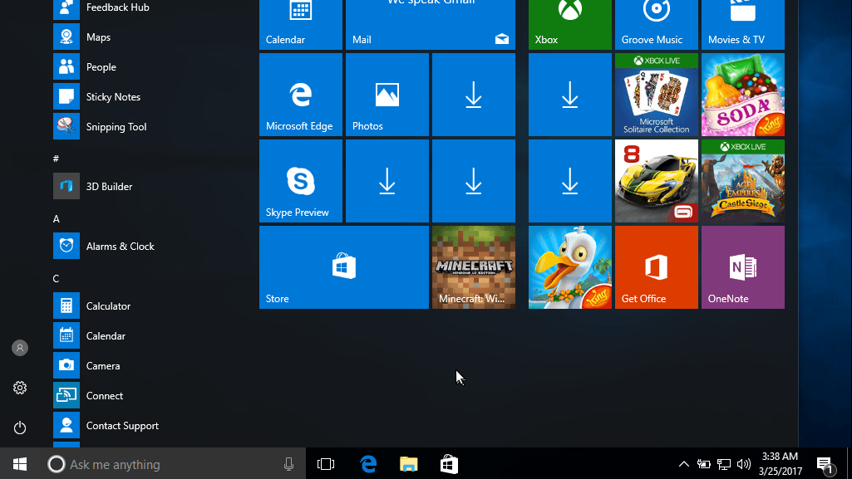Open the Mail tile
This screenshot has height=479, width=852.
431,24
